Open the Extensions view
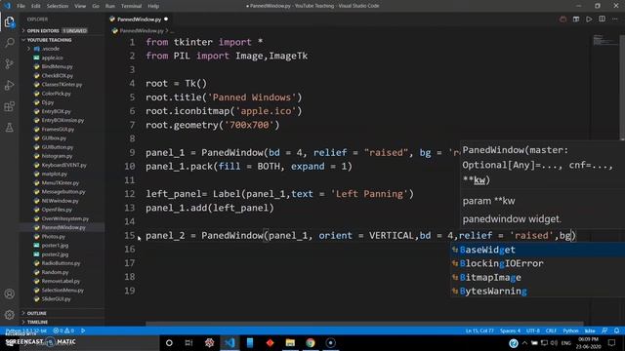Image resolution: width=625 pixels, height=351 pixels. click(x=9, y=106)
